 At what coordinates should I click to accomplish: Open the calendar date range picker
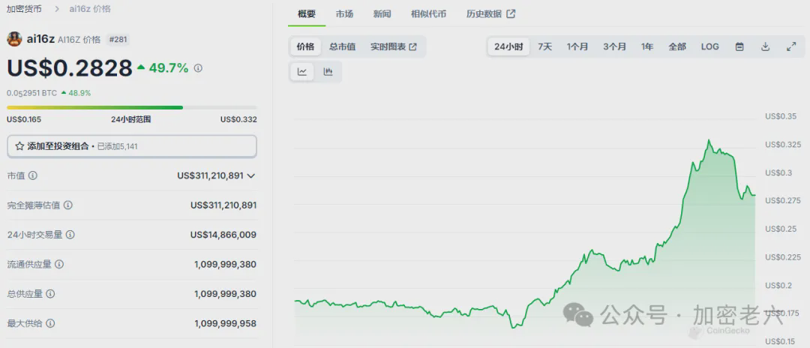(x=739, y=46)
